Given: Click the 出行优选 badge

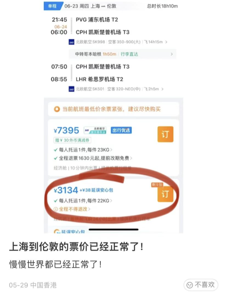Looking at the screenshot, I should coord(121,130).
